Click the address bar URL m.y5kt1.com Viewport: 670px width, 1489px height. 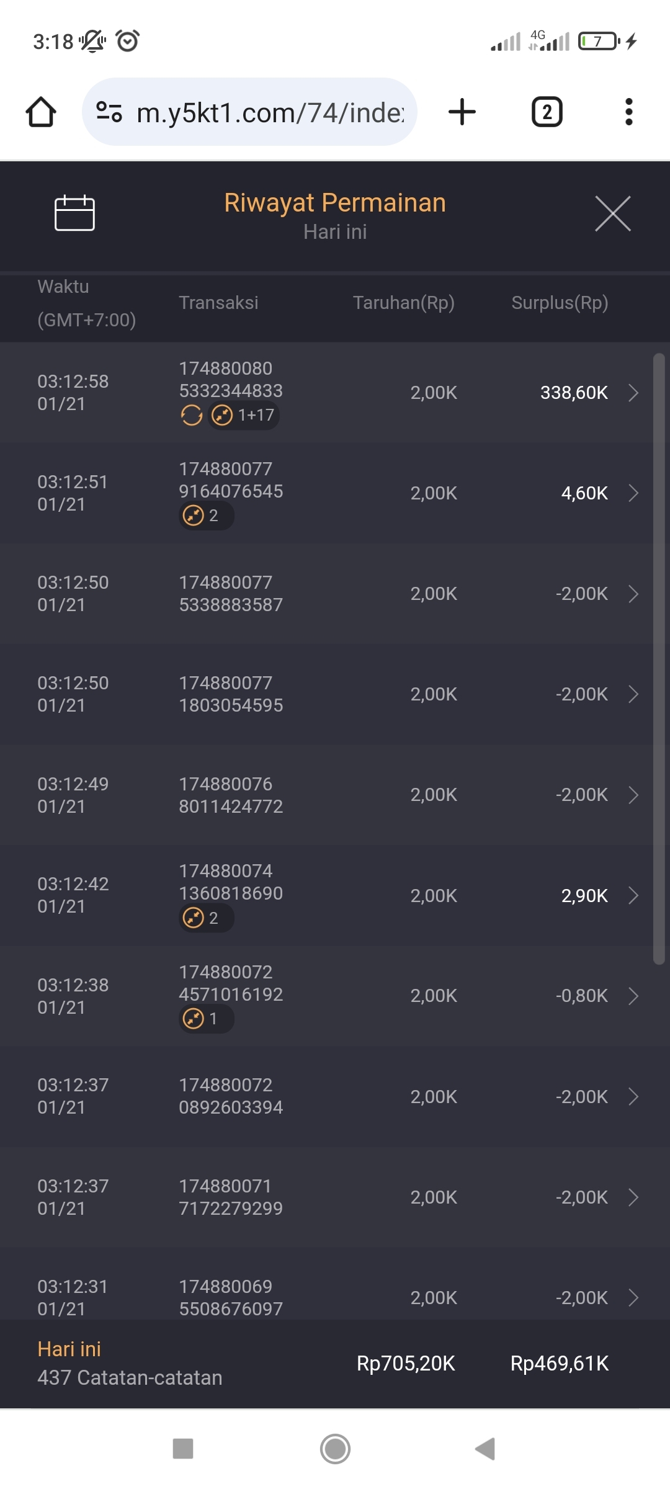[x=270, y=112]
